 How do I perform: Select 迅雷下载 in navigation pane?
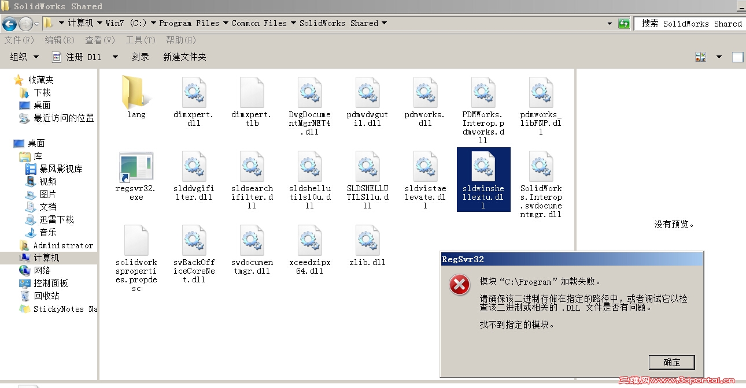(x=57, y=219)
